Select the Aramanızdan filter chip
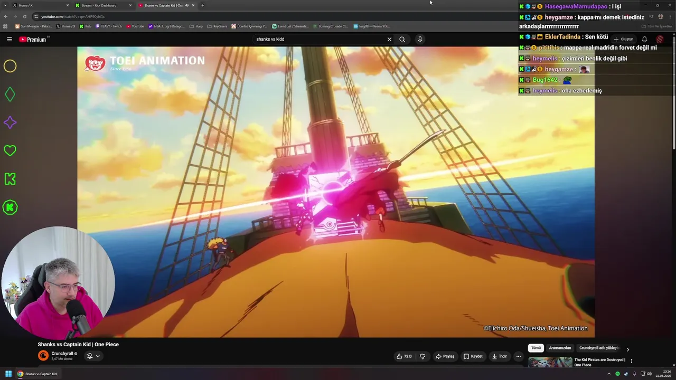676x380 pixels. tap(560, 348)
